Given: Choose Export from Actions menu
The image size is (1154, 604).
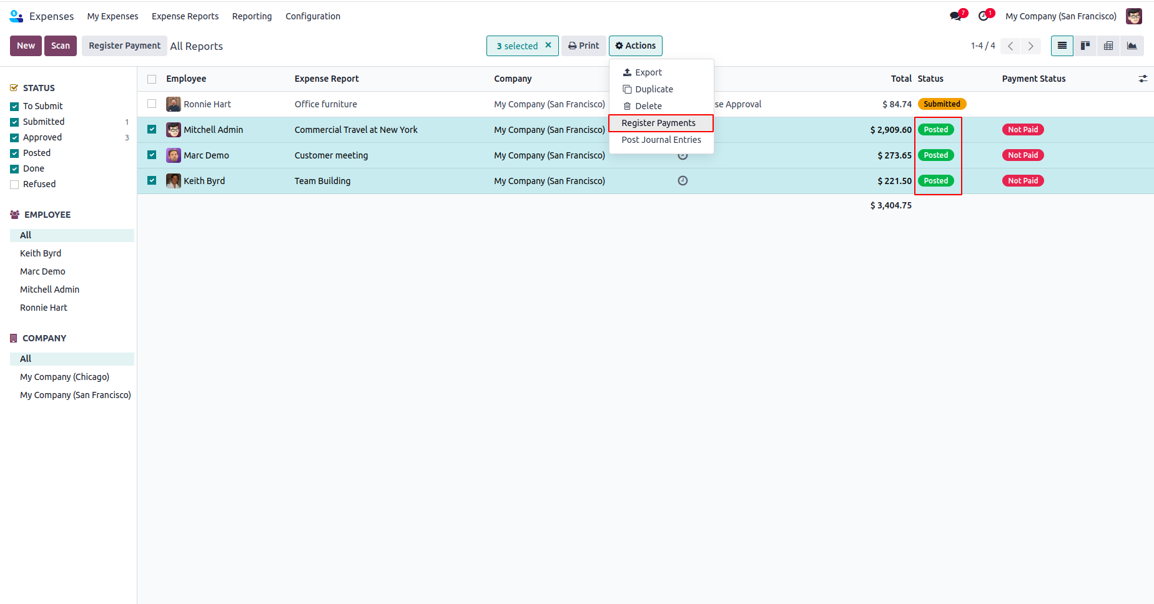Looking at the screenshot, I should pyautogui.click(x=661, y=72).
